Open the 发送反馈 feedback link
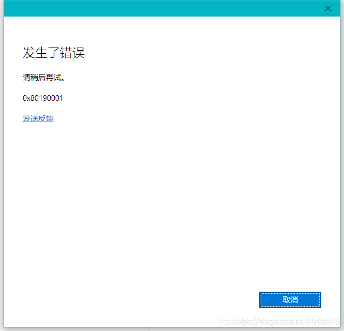The height and width of the screenshot is (331, 344). tap(38, 119)
